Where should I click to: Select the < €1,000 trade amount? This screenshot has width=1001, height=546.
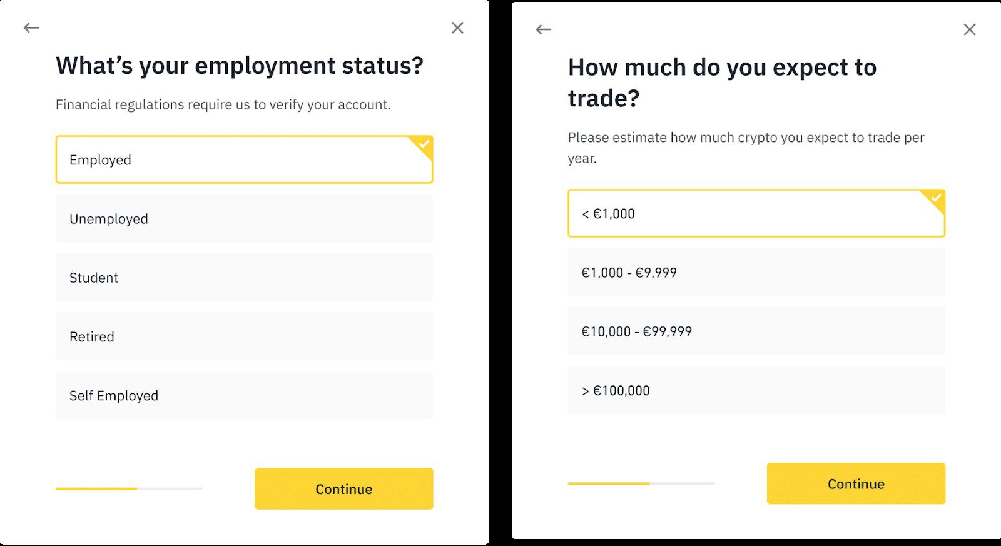point(756,214)
